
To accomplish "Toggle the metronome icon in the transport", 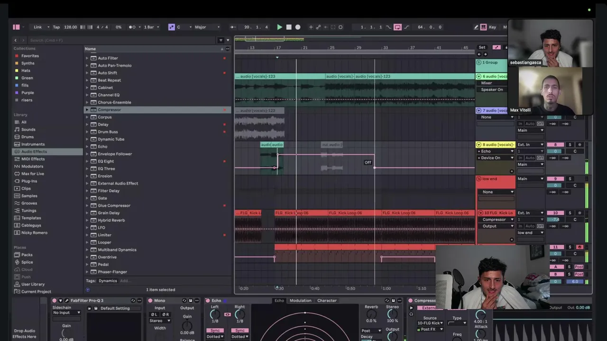I will point(133,27).
